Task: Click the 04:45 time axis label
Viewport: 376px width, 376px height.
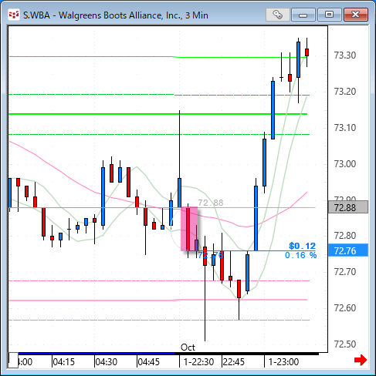Action: point(149,362)
